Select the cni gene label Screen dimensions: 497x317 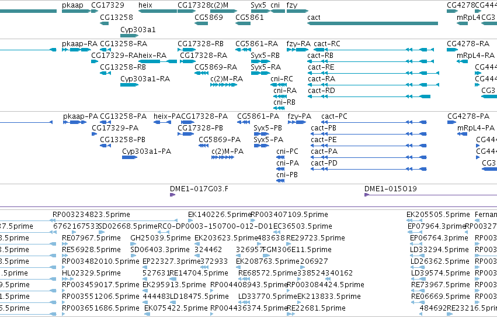(x=275, y=5)
